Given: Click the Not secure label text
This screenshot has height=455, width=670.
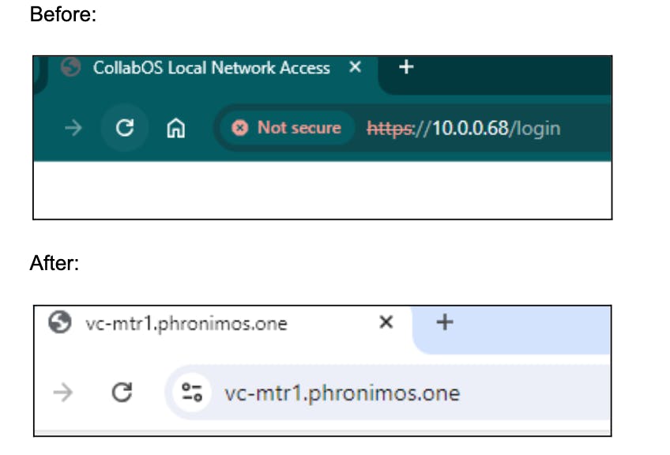Looking at the screenshot, I should 299,128.
